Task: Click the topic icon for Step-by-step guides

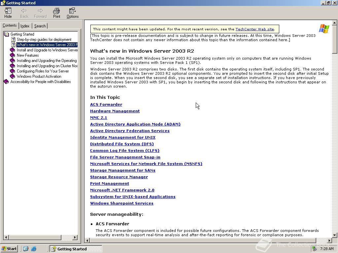Action: (x=13, y=40)
